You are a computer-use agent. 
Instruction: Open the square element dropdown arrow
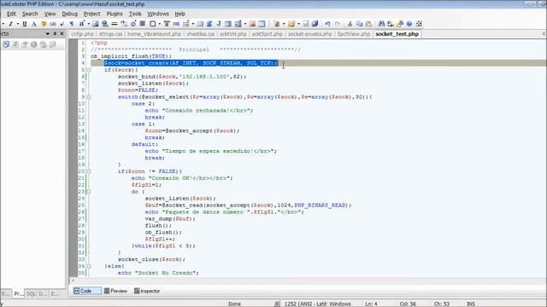click(160, 24)
